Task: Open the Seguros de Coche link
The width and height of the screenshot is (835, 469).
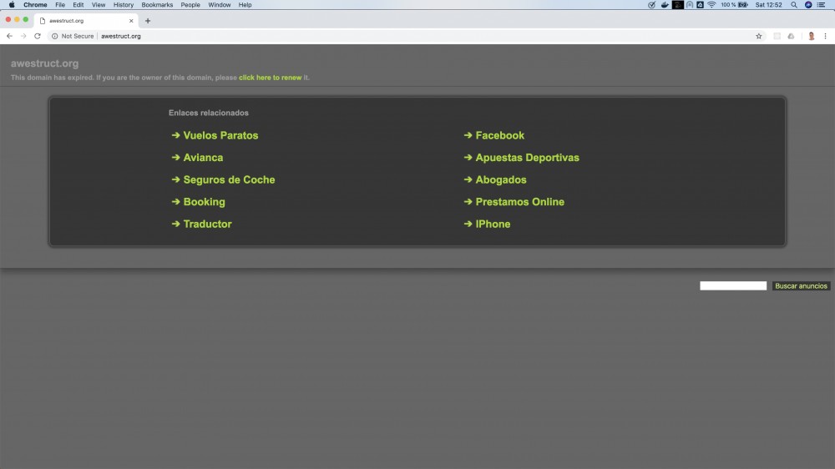Action: coord(229,180)
